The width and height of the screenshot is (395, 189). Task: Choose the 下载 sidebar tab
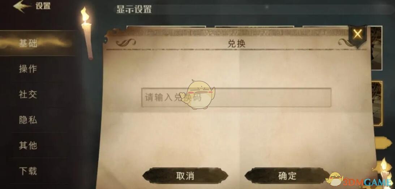pyautogui.click(x=28, y=171)
